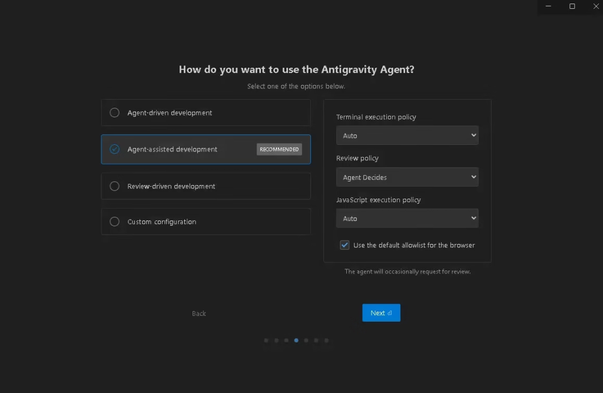Select Review-driven development radio option
The image size is (603, 393).
point(115,186)
